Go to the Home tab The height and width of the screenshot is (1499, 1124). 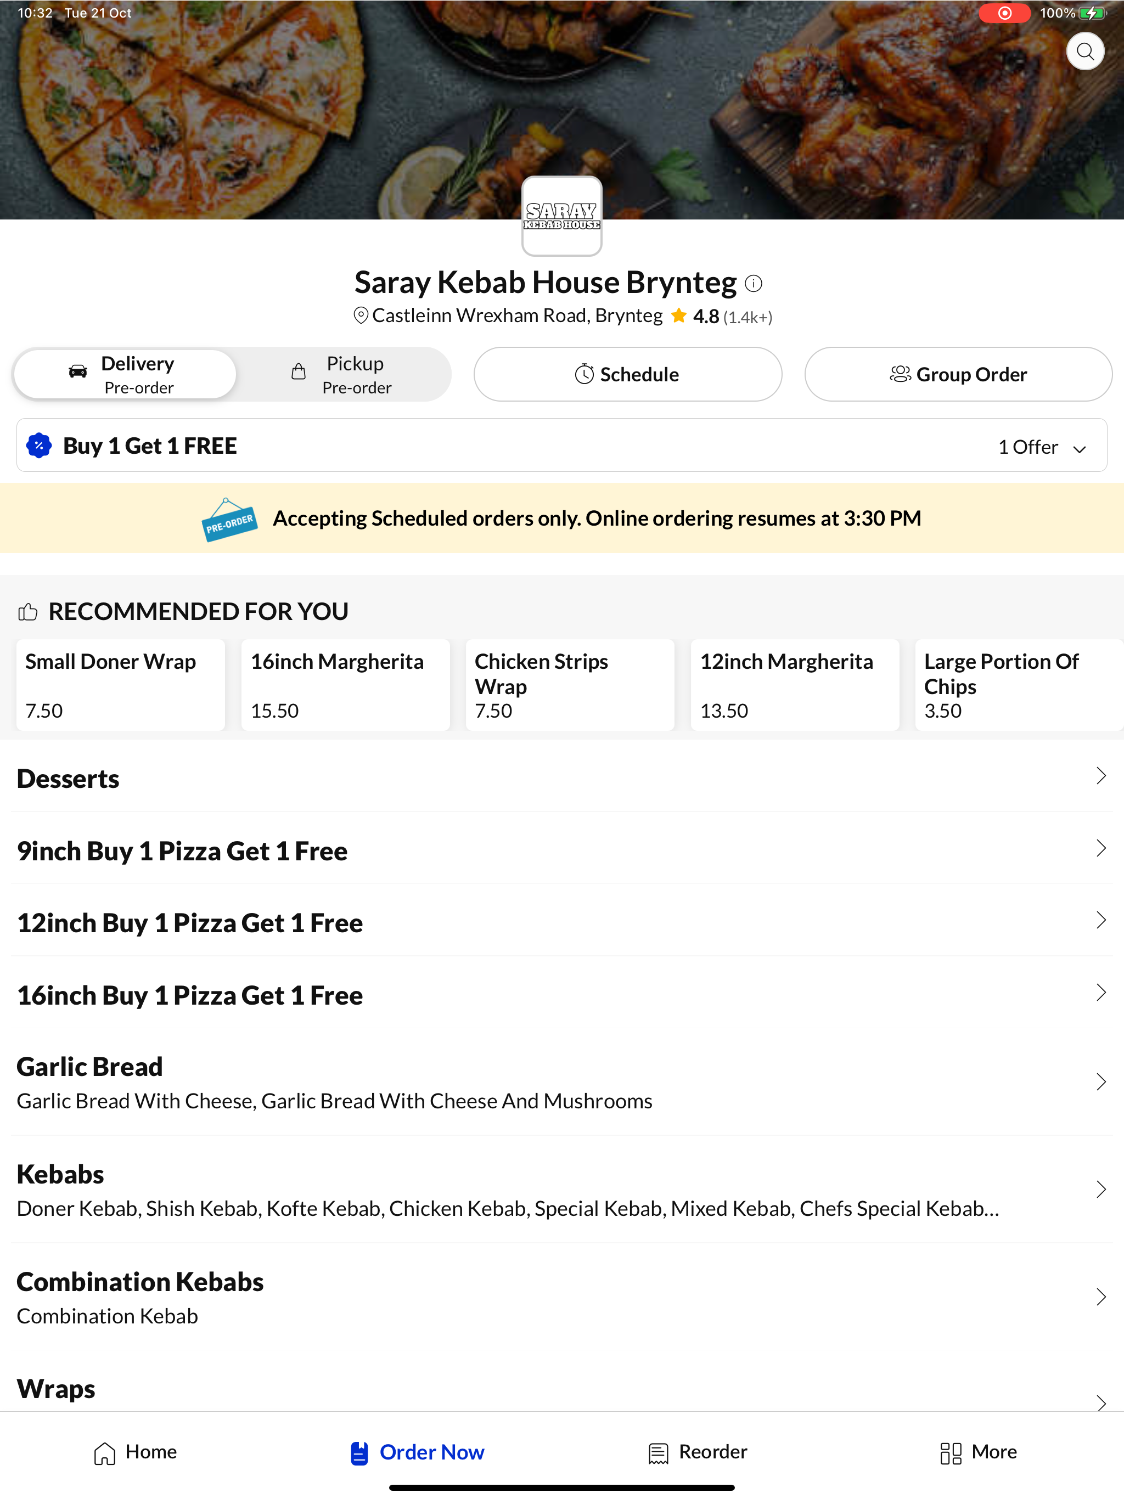pos(136,1452)
